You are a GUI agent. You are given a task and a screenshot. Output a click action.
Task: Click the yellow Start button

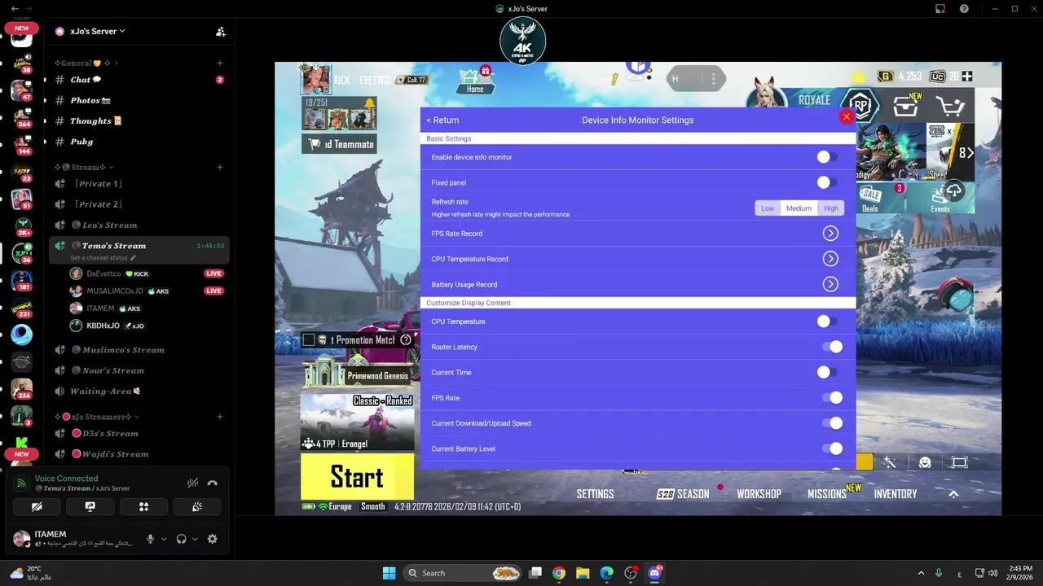(x=357, y=477)
